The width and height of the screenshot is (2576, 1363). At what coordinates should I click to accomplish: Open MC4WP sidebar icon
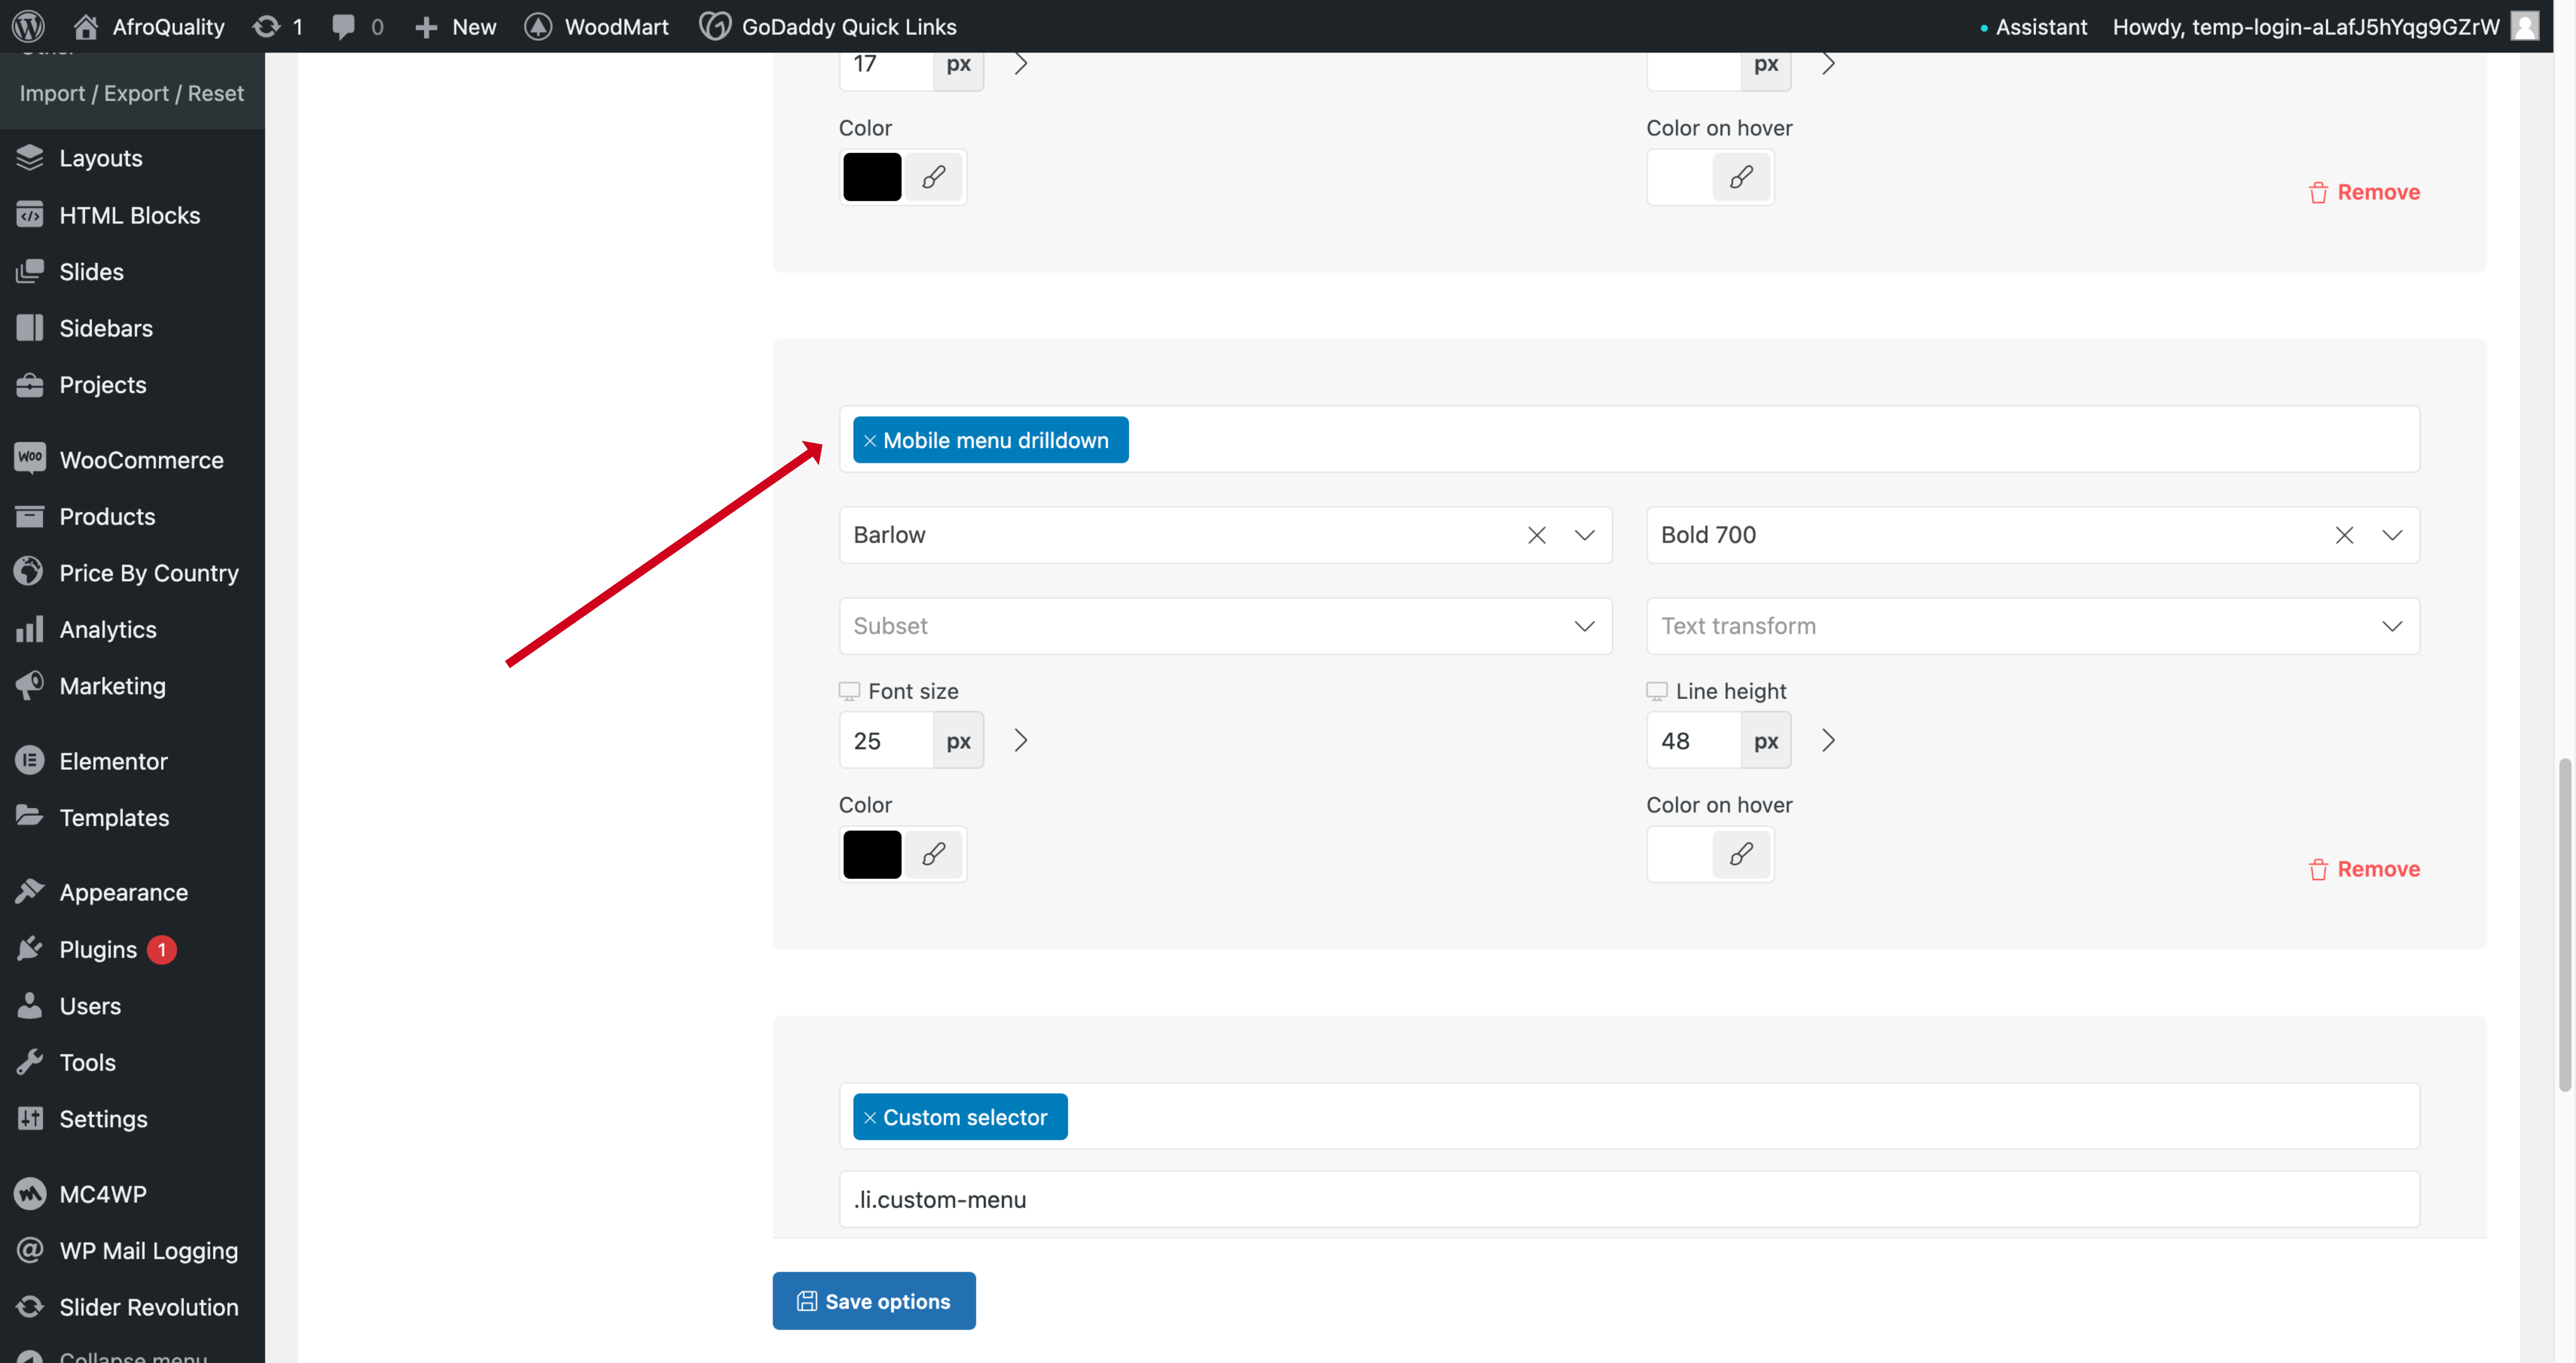pyautogui.click(x=30, y=1194)
